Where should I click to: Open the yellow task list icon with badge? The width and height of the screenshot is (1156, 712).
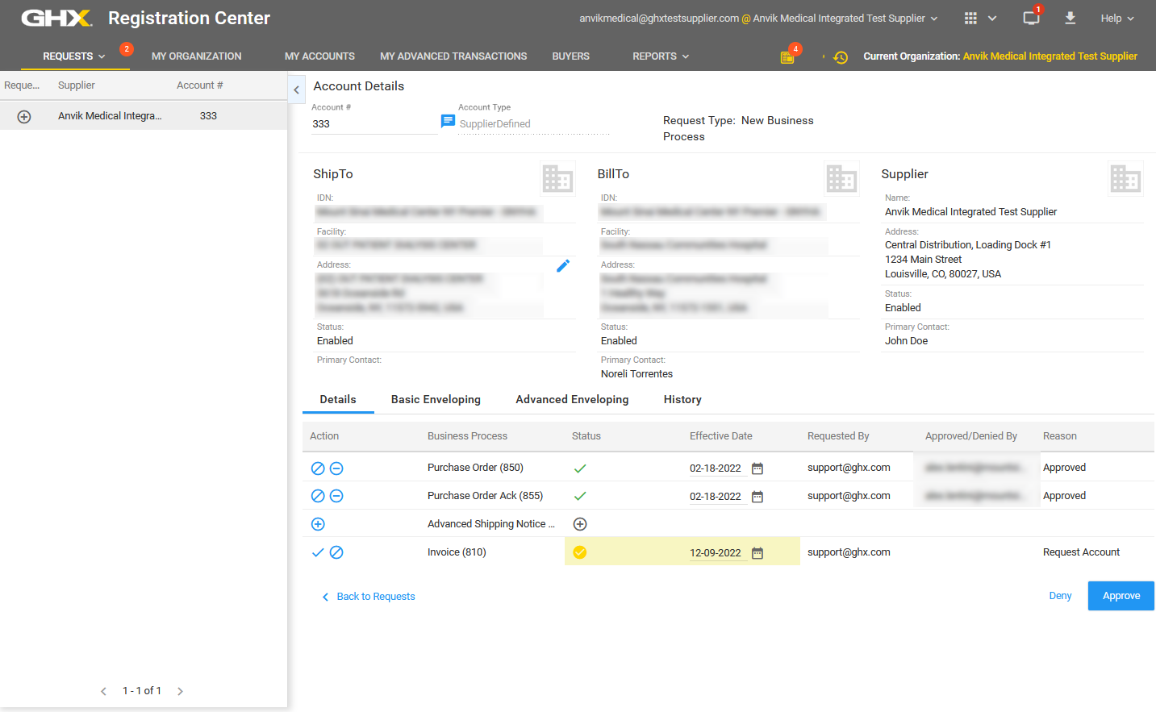[x=787, y=57]
